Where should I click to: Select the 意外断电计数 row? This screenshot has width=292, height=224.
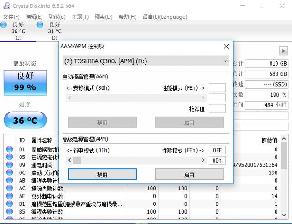[141, 196]
